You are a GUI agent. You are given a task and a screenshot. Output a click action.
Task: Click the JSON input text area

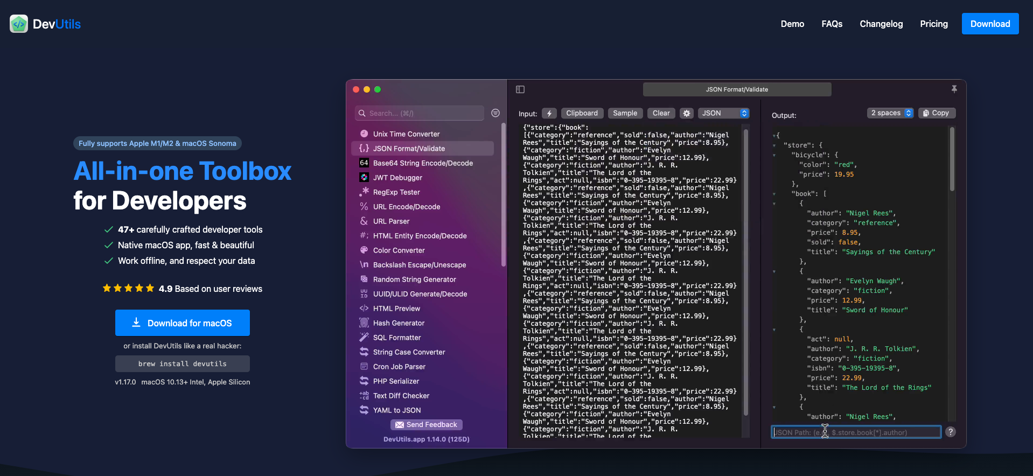pos(631,280)
